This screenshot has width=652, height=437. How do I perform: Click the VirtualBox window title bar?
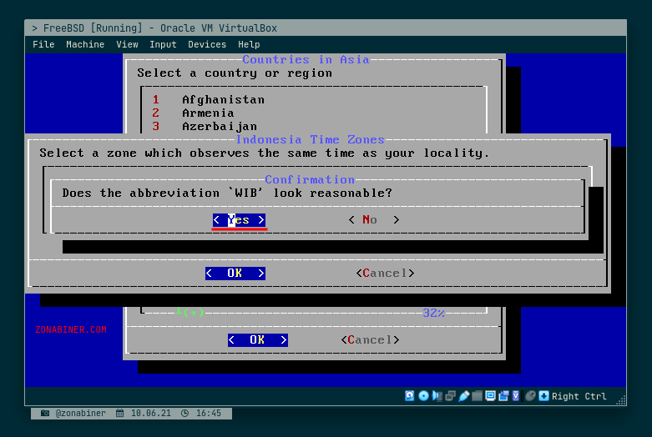tap(326, 28)
